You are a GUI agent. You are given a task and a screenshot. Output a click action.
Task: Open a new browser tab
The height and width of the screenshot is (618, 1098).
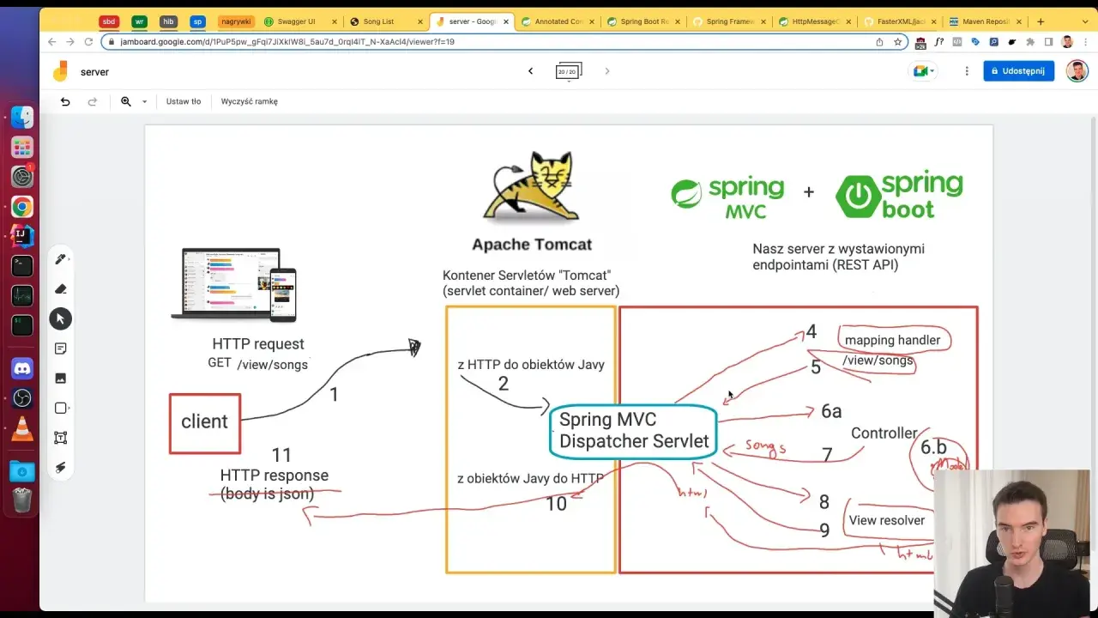(x=1041, y=21)
